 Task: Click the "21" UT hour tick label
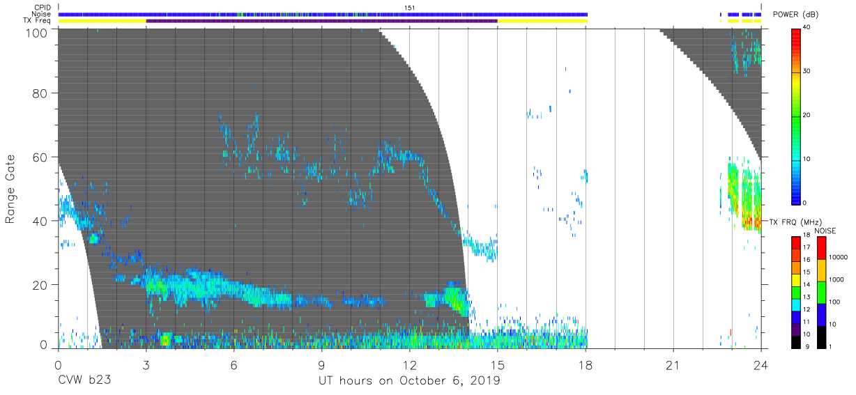point(673,366)
